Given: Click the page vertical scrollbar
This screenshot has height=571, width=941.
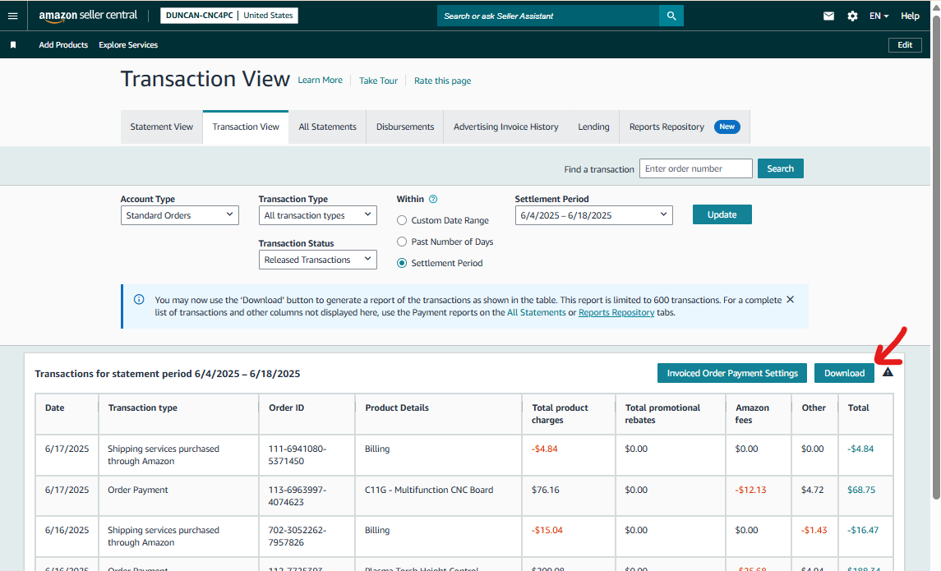Looking at the screenshot, I should [x=936, y=258].
